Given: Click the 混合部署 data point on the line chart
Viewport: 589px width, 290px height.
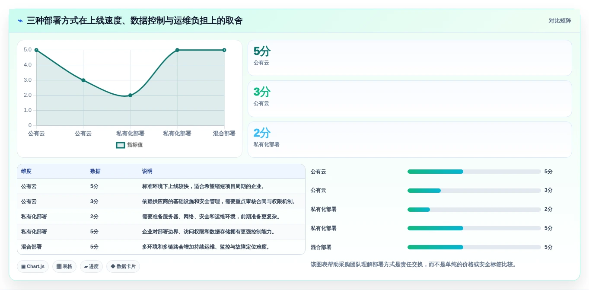Looking at the screenshot, I should point(224,50).
